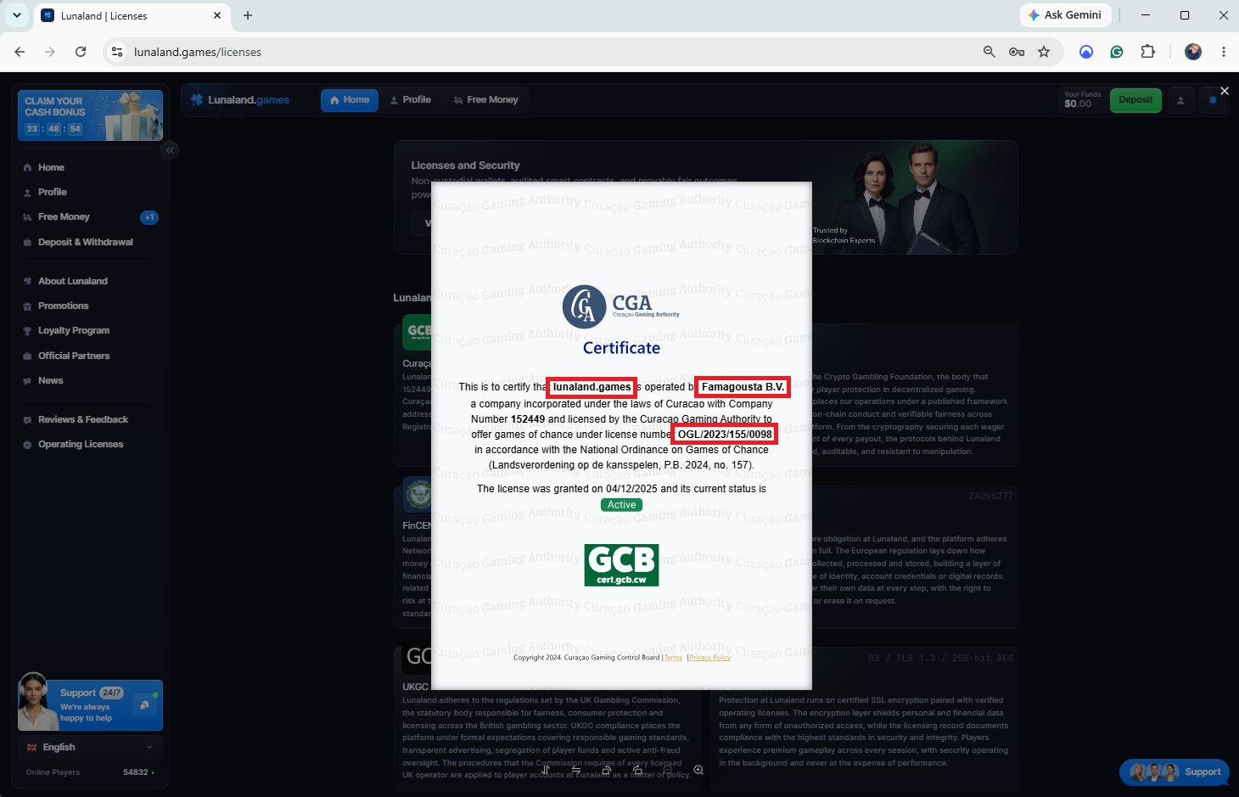Image resolution: width=1239 pixels, height=797 pixels.
Task: Select the Lunaland | Licenses browser tab
Action: (x=132, y=15)
